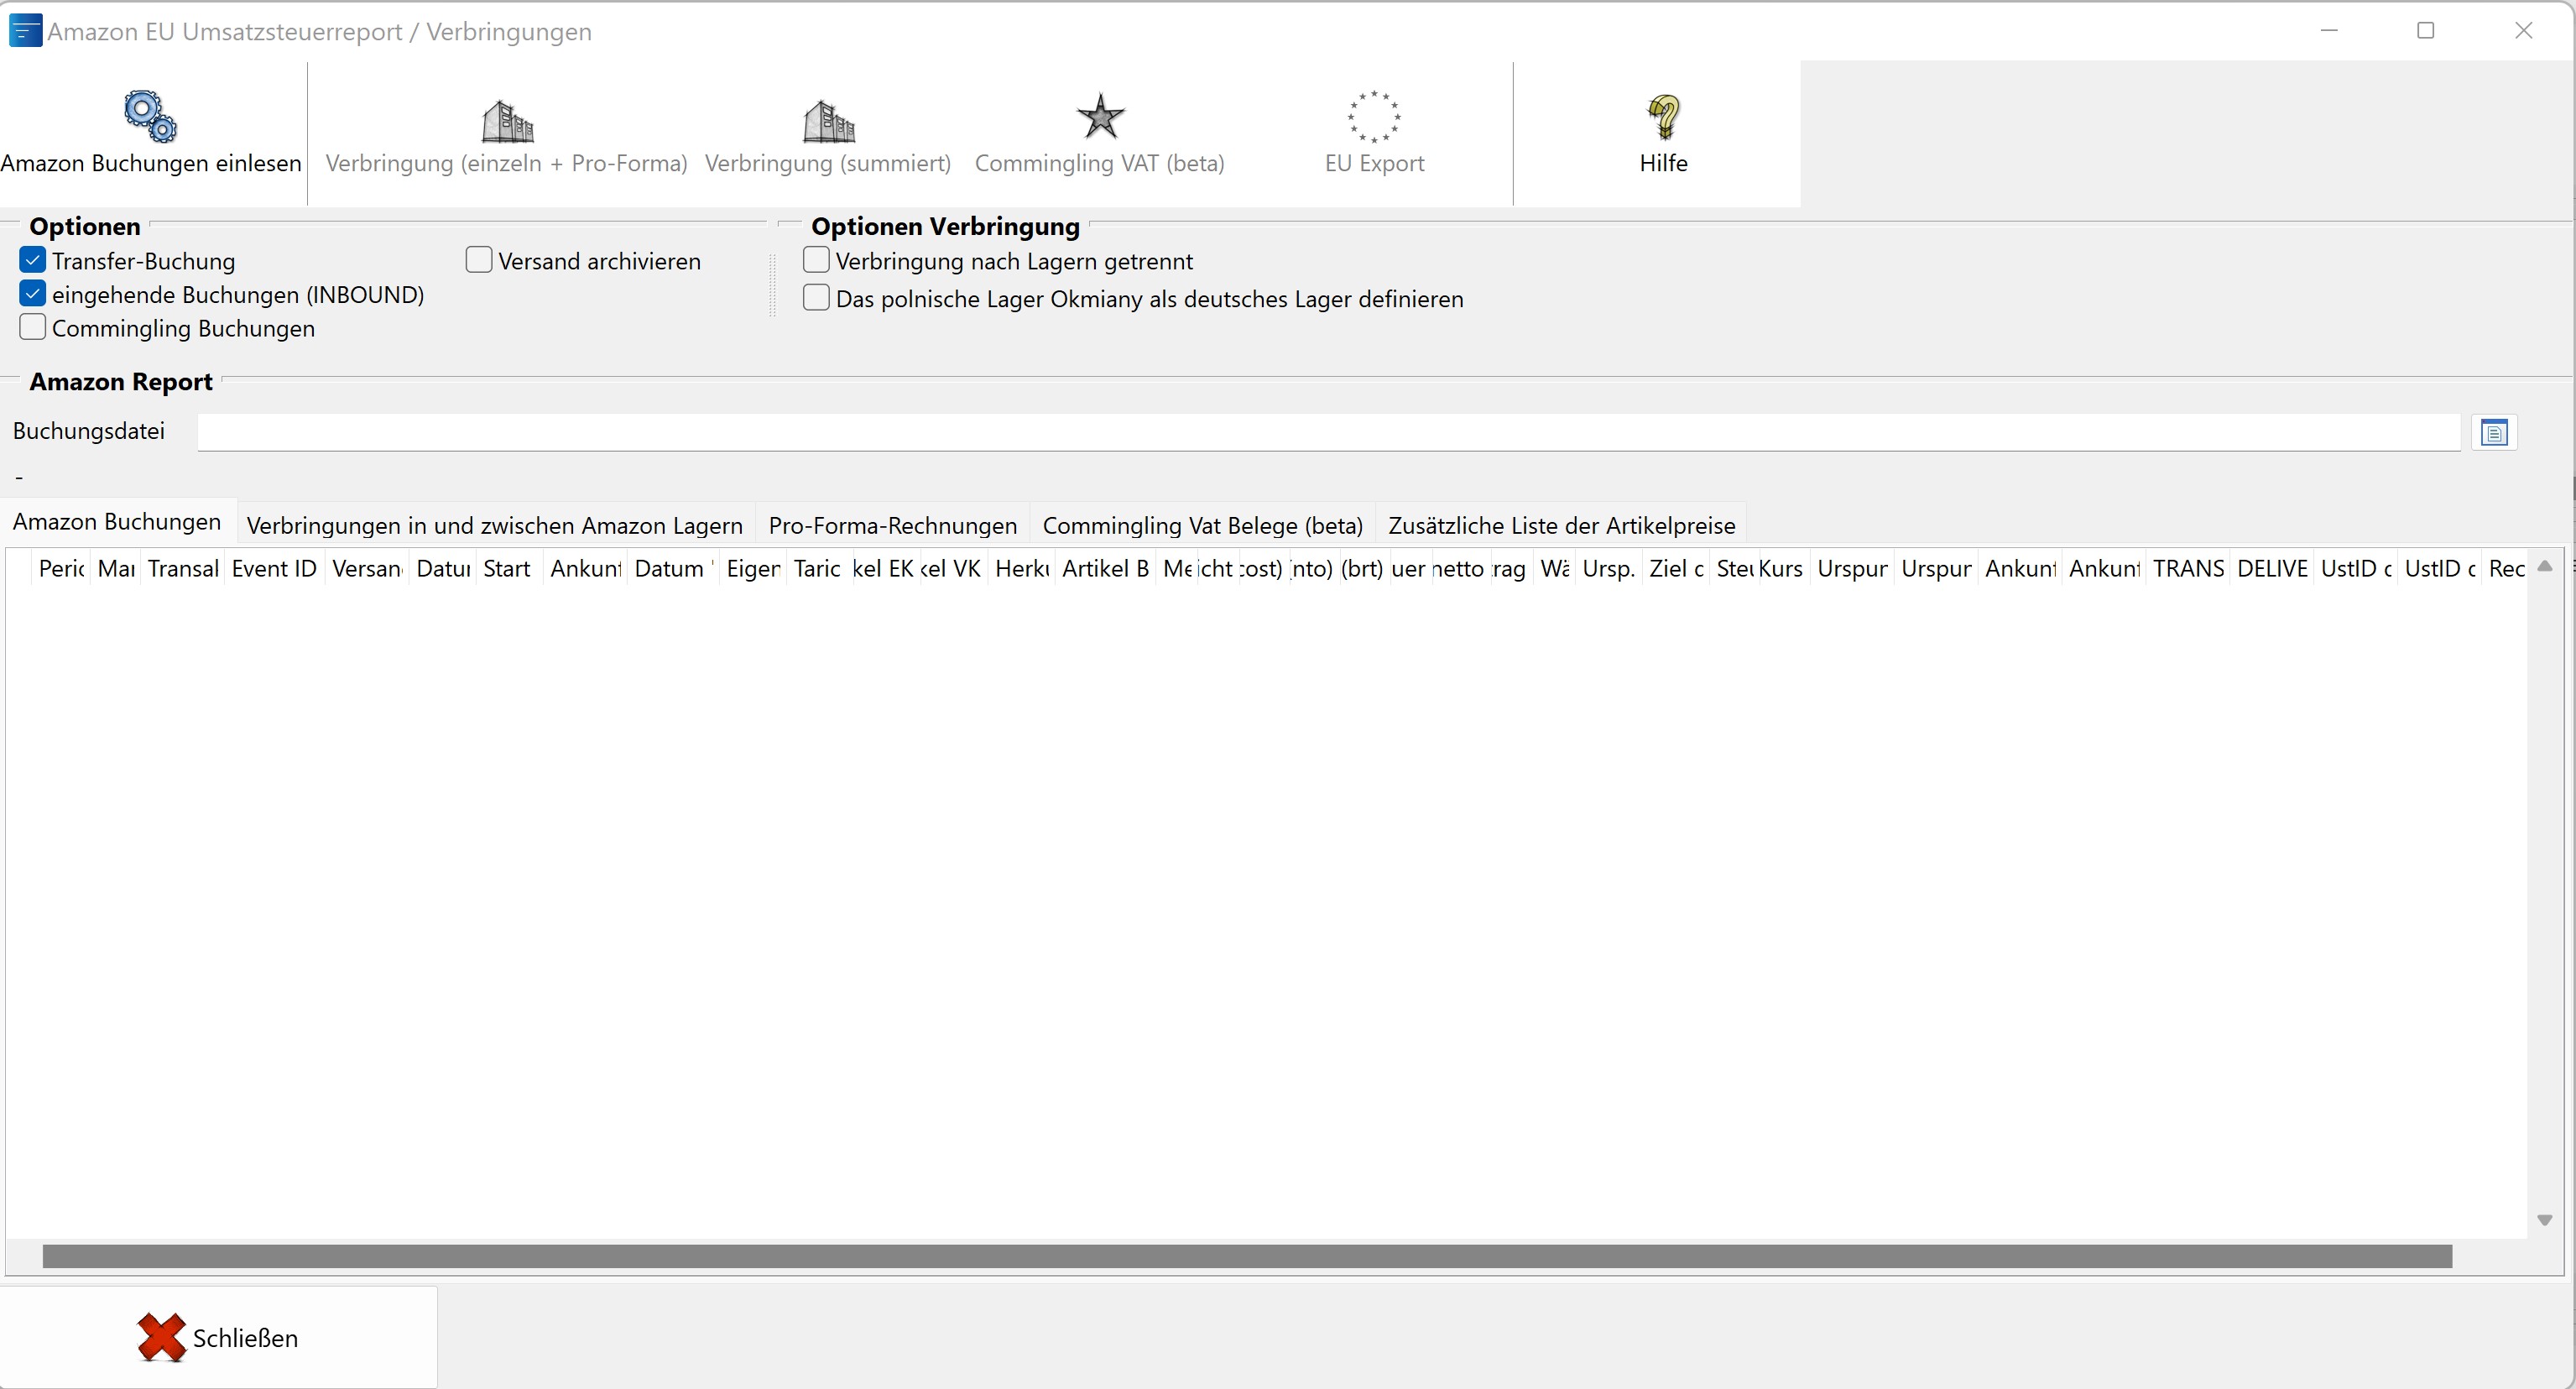Viewport: 2576px width, 1389px height.
Task: Click red X icon on Schließen
Action: (x=161, y=1337)
